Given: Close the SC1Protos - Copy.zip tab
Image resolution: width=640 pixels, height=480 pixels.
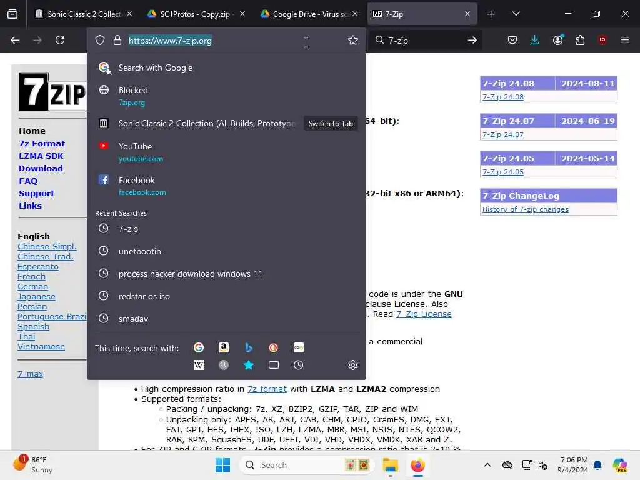Looking at the screenshot, I should click(x=242, y=14).
